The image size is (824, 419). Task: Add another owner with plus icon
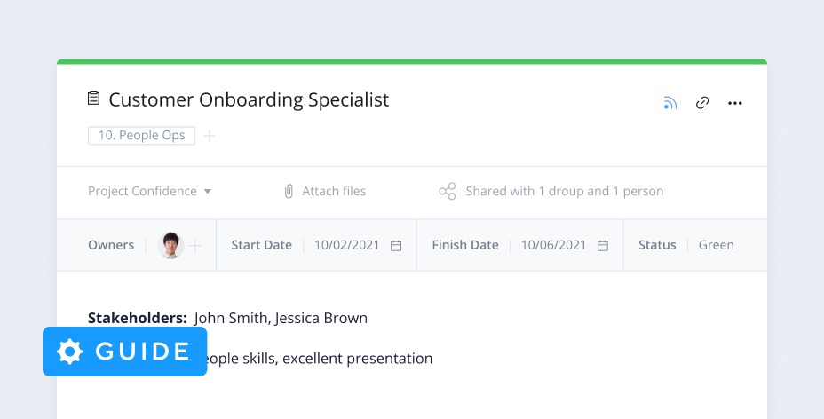(x=195, y=245)
